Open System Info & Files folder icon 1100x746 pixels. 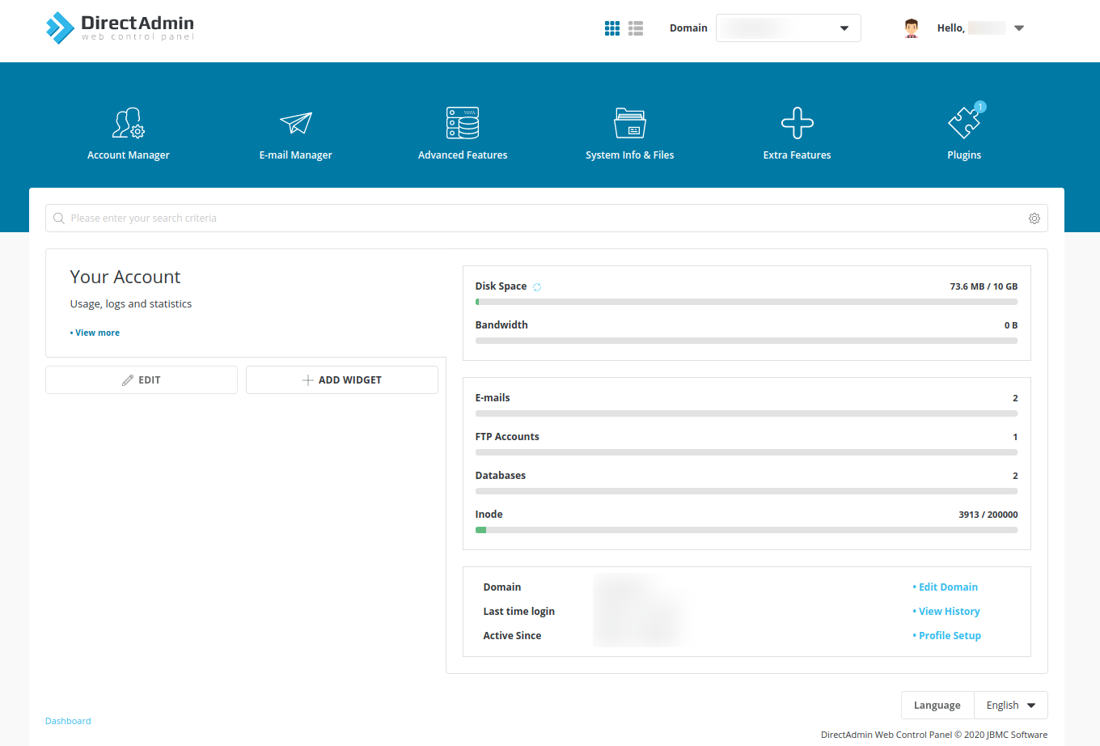tap(629, 123)
